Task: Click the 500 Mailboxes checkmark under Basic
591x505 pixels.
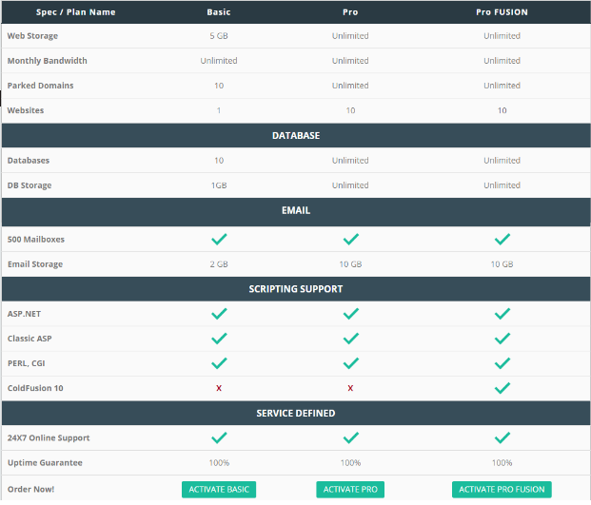Action: [219, 239]
